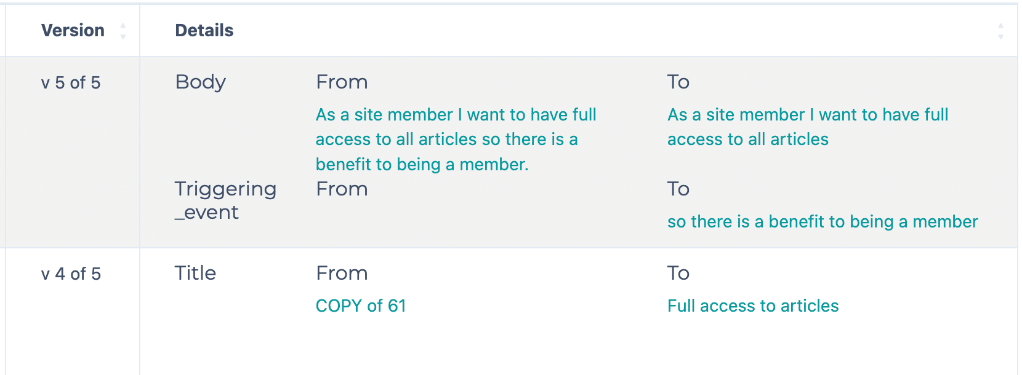Open the Body To text 'access to all articles'

[808, 127]
